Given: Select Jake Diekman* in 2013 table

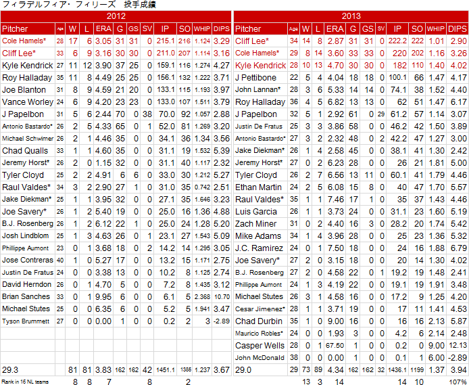Looking at the screenshot, I should [x=260, y=151].
